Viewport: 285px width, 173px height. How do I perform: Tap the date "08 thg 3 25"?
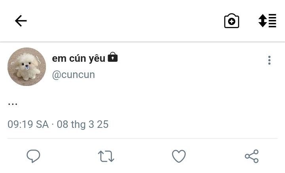[x=83, y=124]
